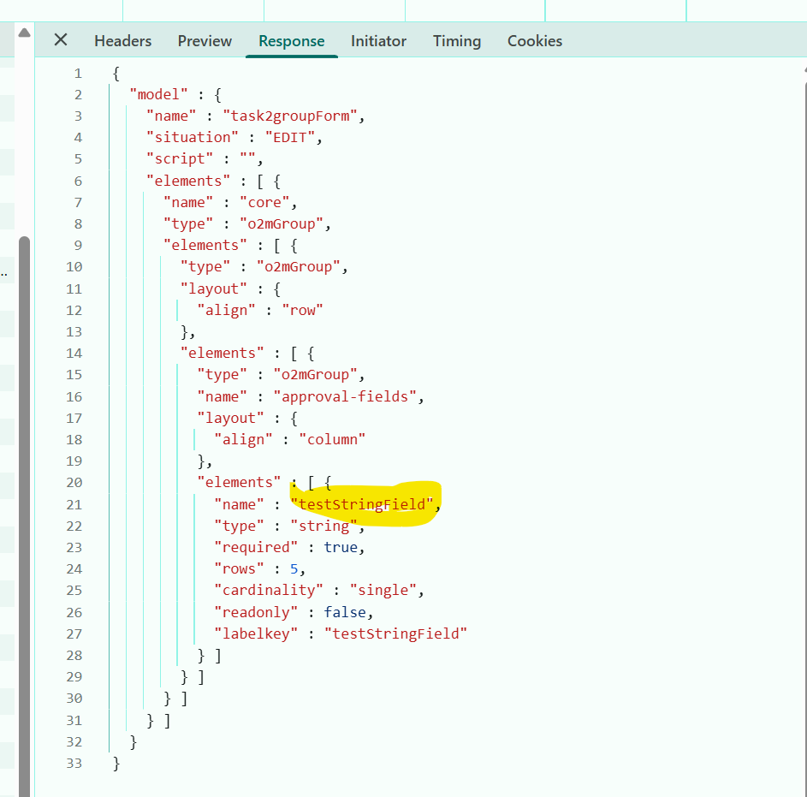Select the "row" align value

click(303, 311)
